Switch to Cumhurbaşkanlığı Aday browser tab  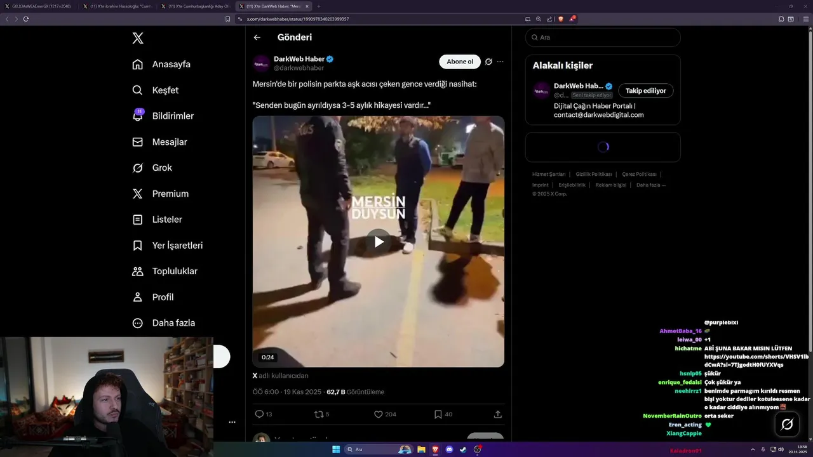(195, 6)
